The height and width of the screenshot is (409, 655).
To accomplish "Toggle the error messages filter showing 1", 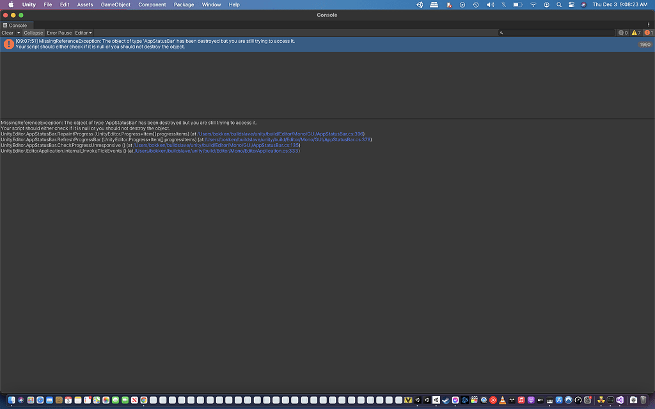I will (647, 32).
